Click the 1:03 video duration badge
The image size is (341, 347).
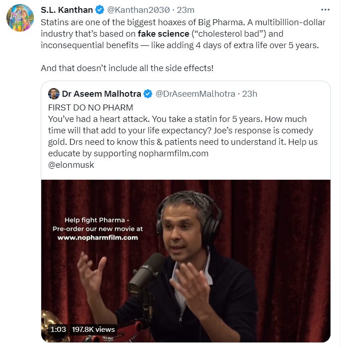pyautogui.click(x=58, y=329)
